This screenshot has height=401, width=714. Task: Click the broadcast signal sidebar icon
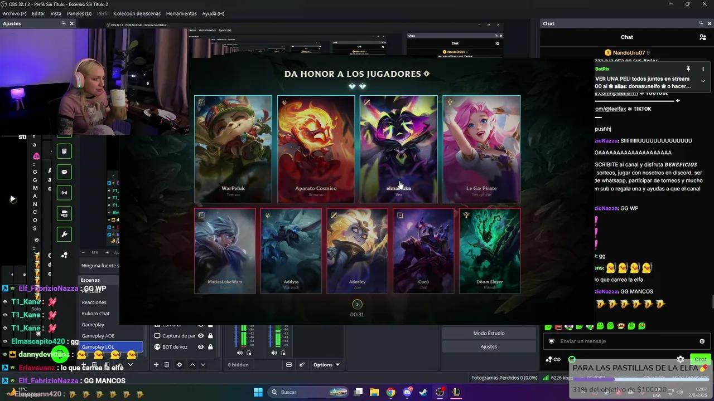64,193
